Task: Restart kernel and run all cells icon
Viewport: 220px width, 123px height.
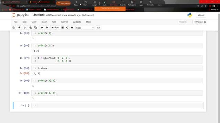Action: tap(72, 28)
